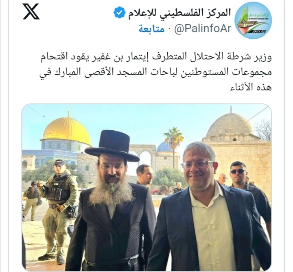Follow the account via متابعة
The width and height of the screenshot is (293, 272).
[151, 29]
